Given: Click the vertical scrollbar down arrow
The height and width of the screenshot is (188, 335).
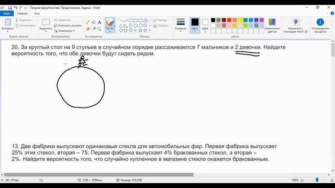Looking at the screenshot, I should coord(333,171).
